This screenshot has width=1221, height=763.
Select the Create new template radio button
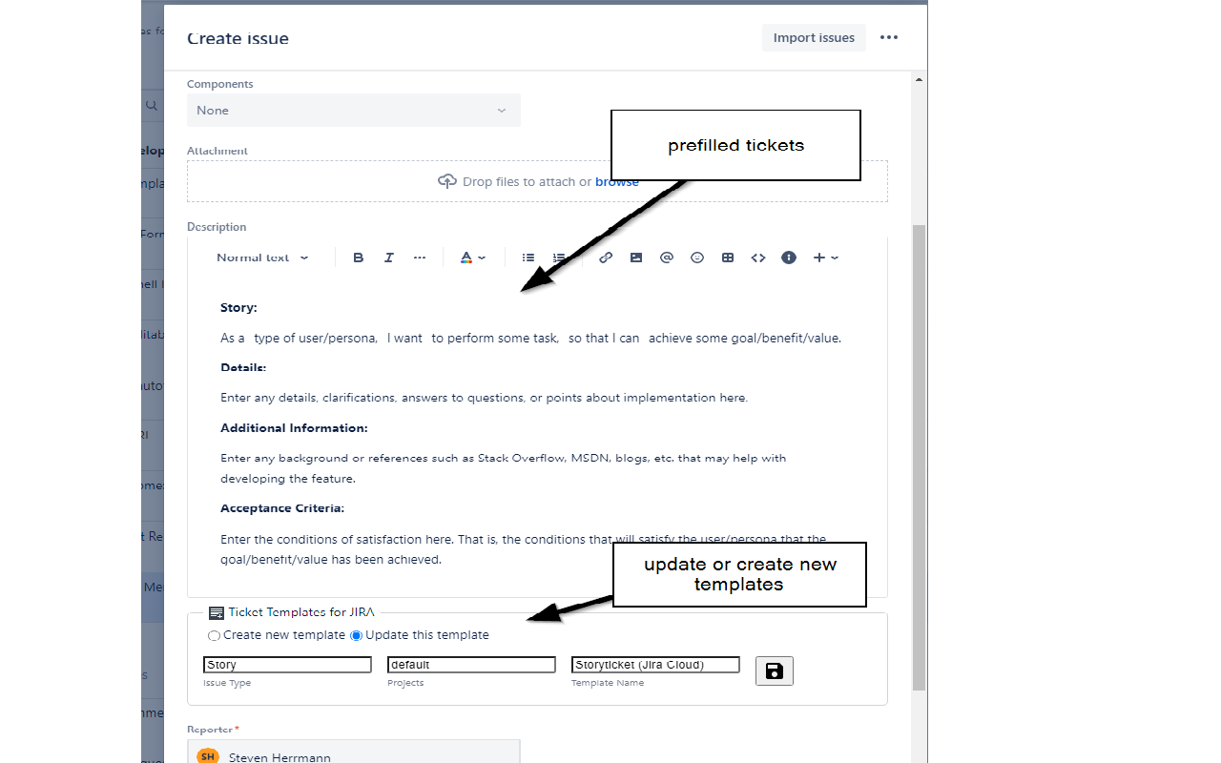214,635
